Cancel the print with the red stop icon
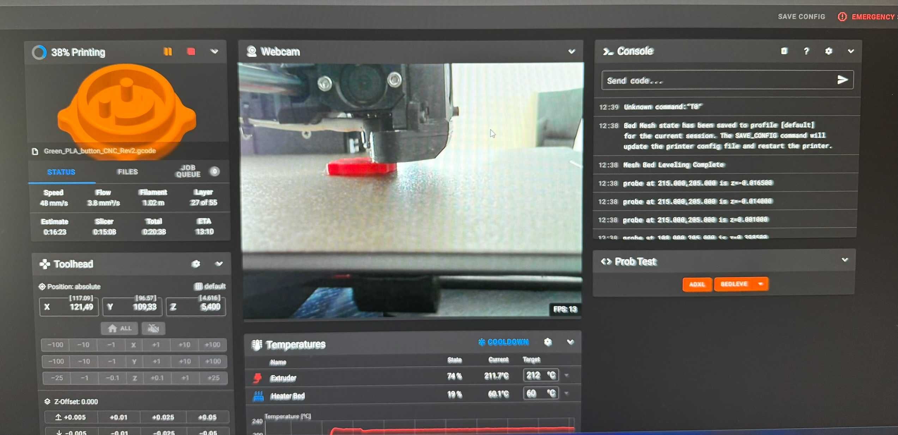Screen dimensions: 898x435 pos(191,52)
